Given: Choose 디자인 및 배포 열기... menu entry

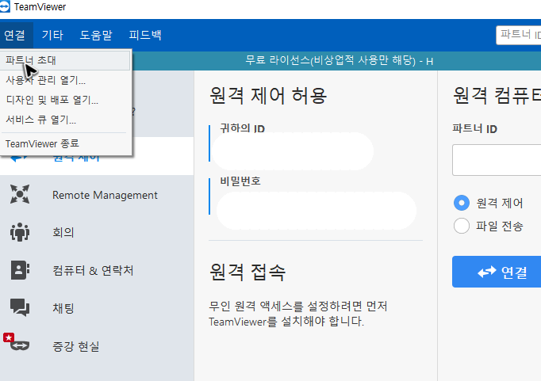Looking at the screenshot, I should tap(65, 101).
